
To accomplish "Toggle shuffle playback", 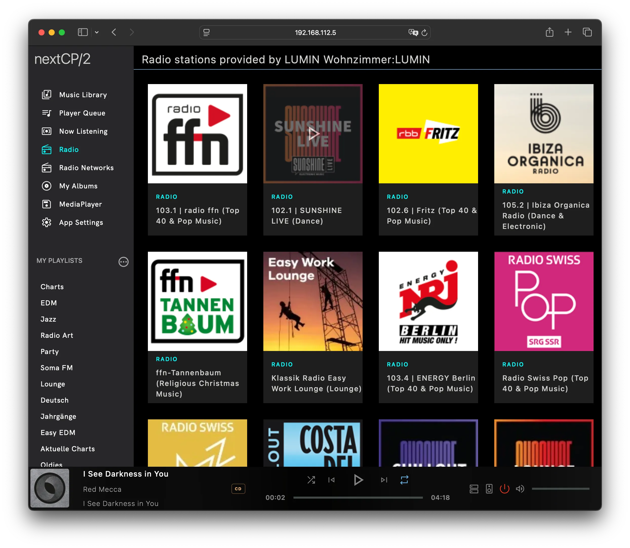I will (311, 480).
